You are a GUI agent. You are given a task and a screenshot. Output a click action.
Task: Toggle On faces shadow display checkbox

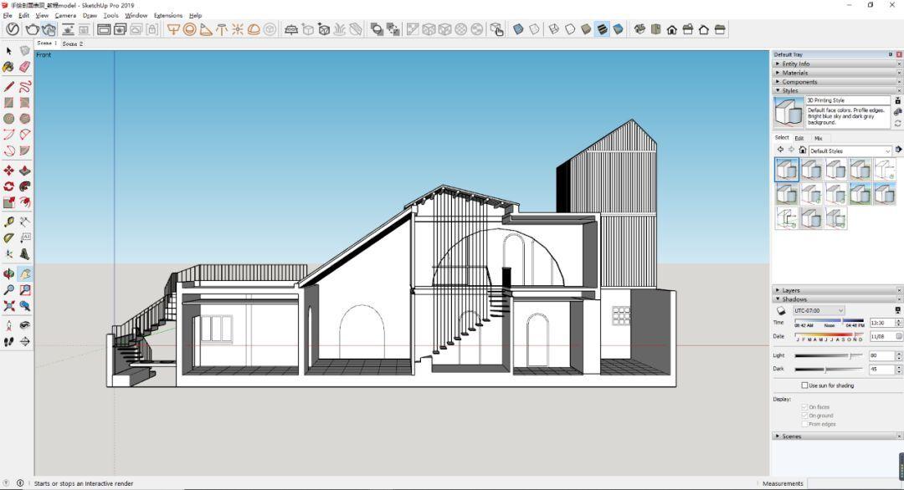click(x=805, y=407)
